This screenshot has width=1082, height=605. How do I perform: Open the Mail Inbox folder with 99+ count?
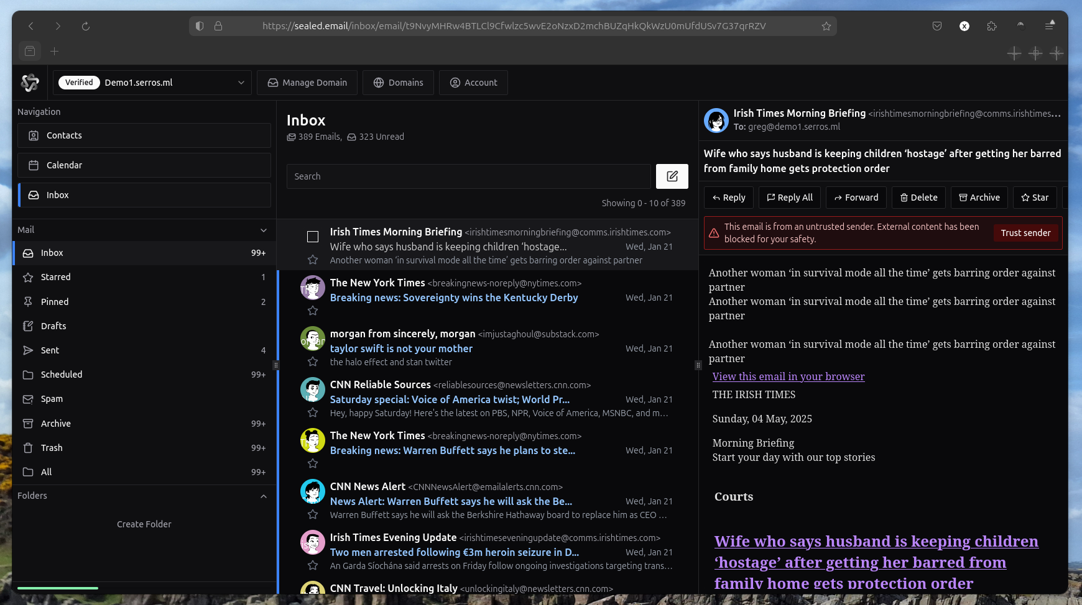click(x=144, y=253)
